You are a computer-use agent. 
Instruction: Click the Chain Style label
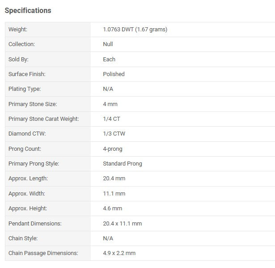[x=23, y=238]
